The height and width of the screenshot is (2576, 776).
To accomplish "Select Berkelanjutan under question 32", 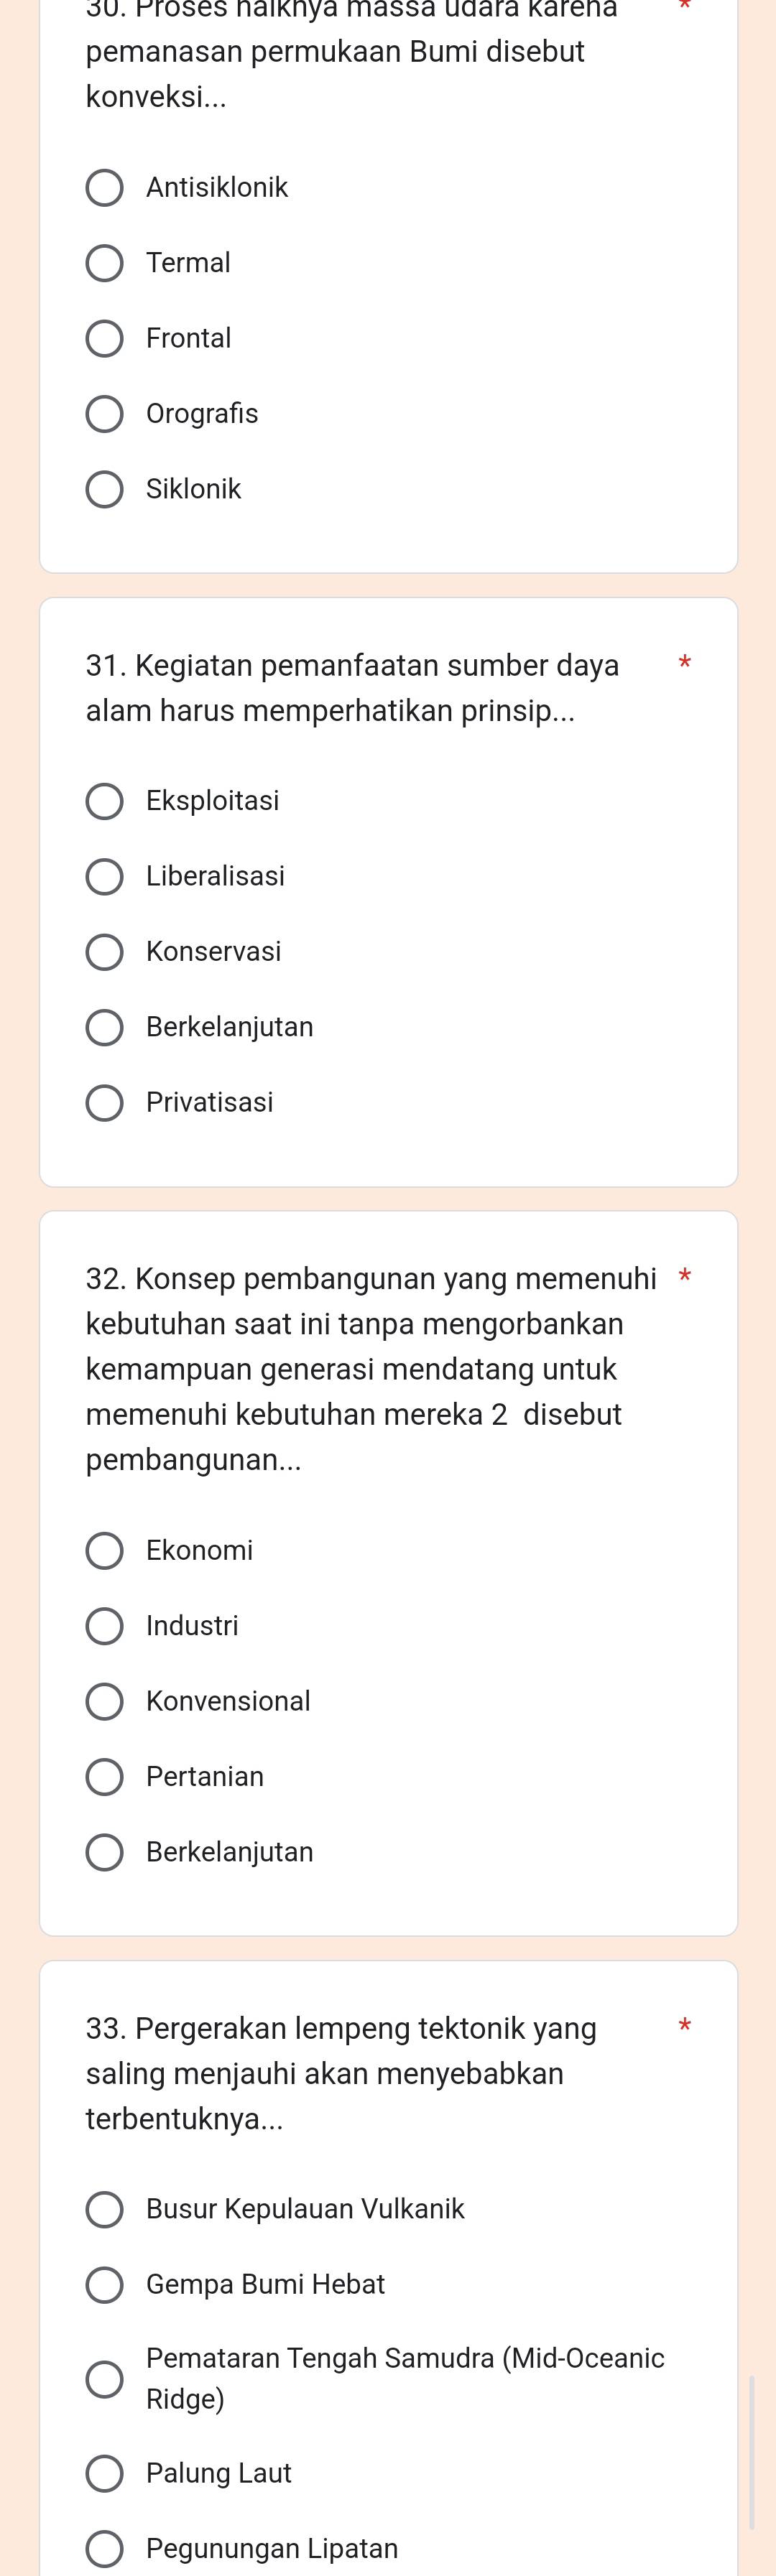I will pos(104,1853).
